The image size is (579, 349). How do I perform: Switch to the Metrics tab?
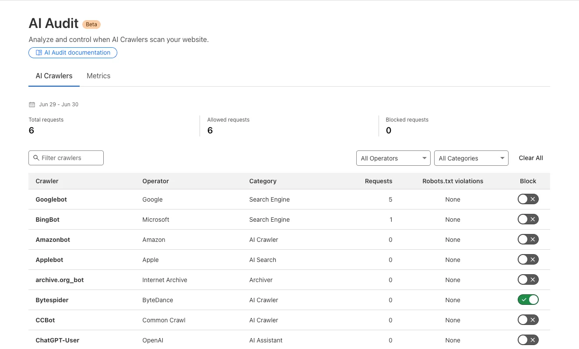point(98,76)
